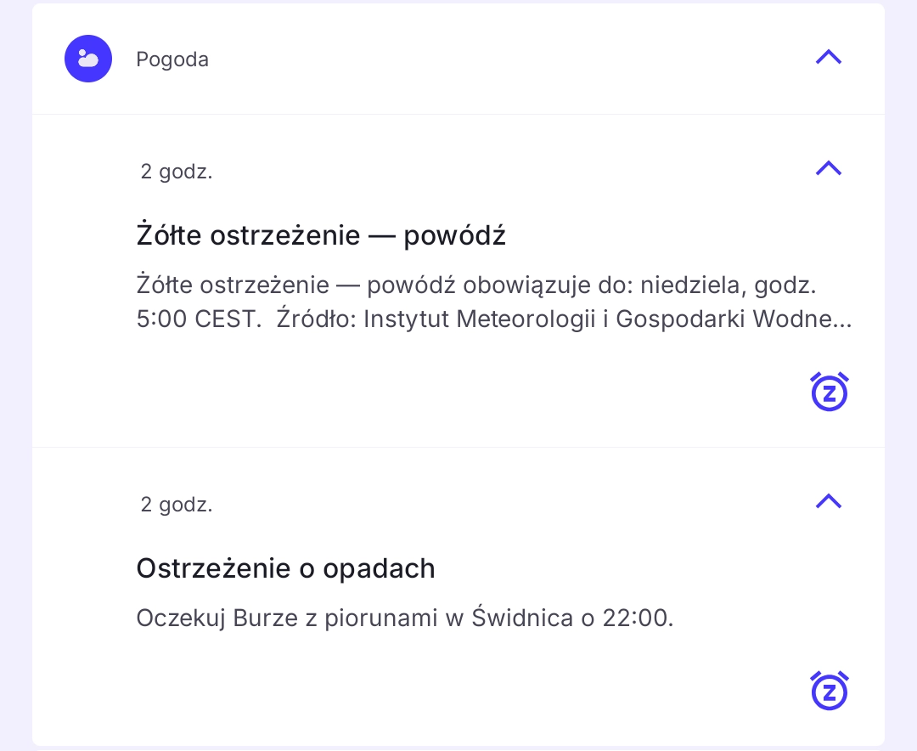Click the Oczekuj Burze z piorunami message
Image resolution: width=917 pixels, height=751 pixels.
[x=404, y=618]
